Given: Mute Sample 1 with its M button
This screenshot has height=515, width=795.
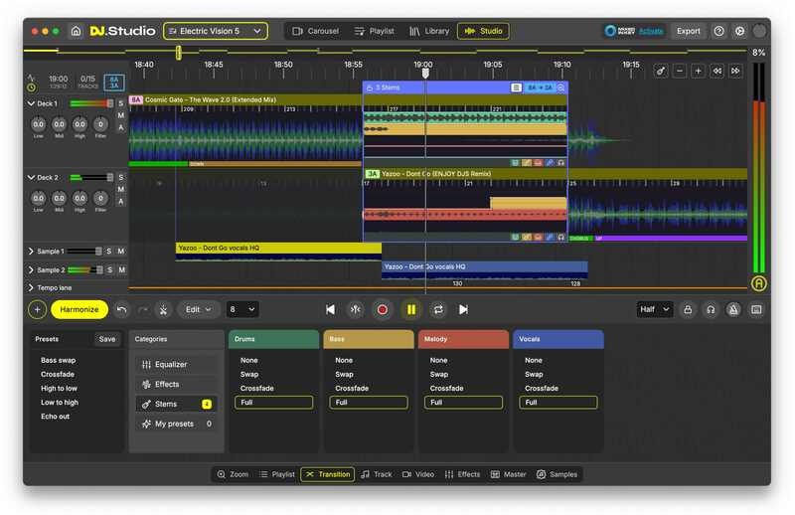Looking at the screenshot, I should click(x=121, y=252).
